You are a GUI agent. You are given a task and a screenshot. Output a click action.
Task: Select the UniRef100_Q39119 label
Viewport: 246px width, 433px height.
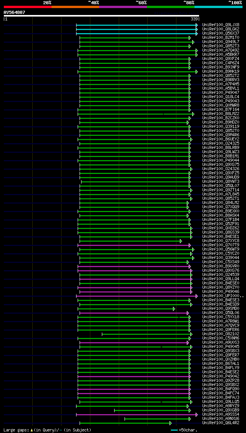[x=221, y=126]
